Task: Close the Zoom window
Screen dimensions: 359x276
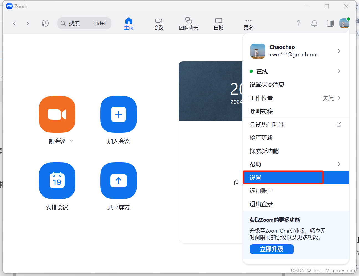Action: 346,6
